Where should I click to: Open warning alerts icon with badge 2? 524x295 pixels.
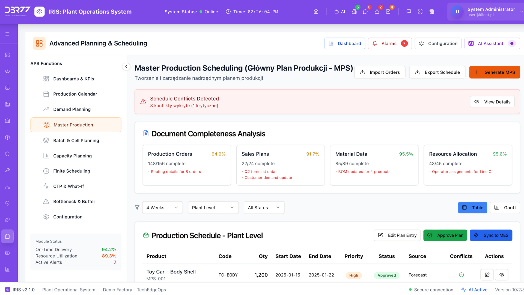[x=377, y=12]
